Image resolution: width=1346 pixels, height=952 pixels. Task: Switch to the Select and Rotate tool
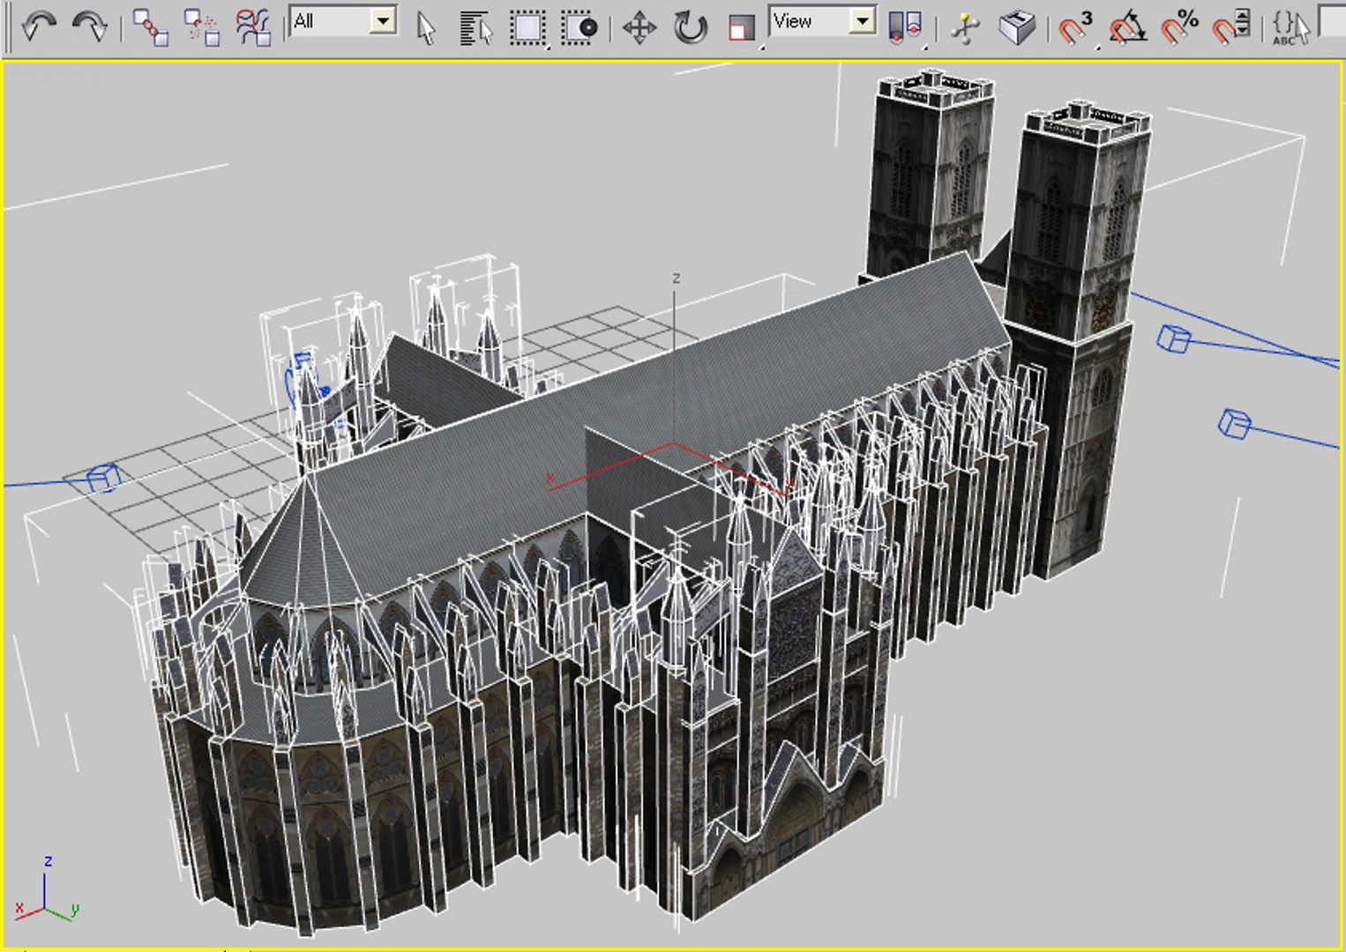coord(690,26)
